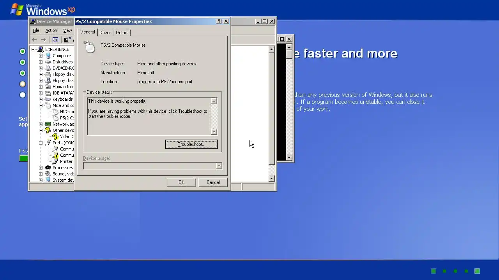Screen dimensions: 499x280
Task: Click Device Manager scrollbar down arrow
Action: (x=272, y=178)
